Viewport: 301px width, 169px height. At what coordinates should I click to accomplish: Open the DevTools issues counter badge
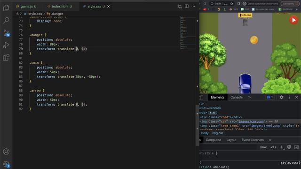(x=270, y=97)
